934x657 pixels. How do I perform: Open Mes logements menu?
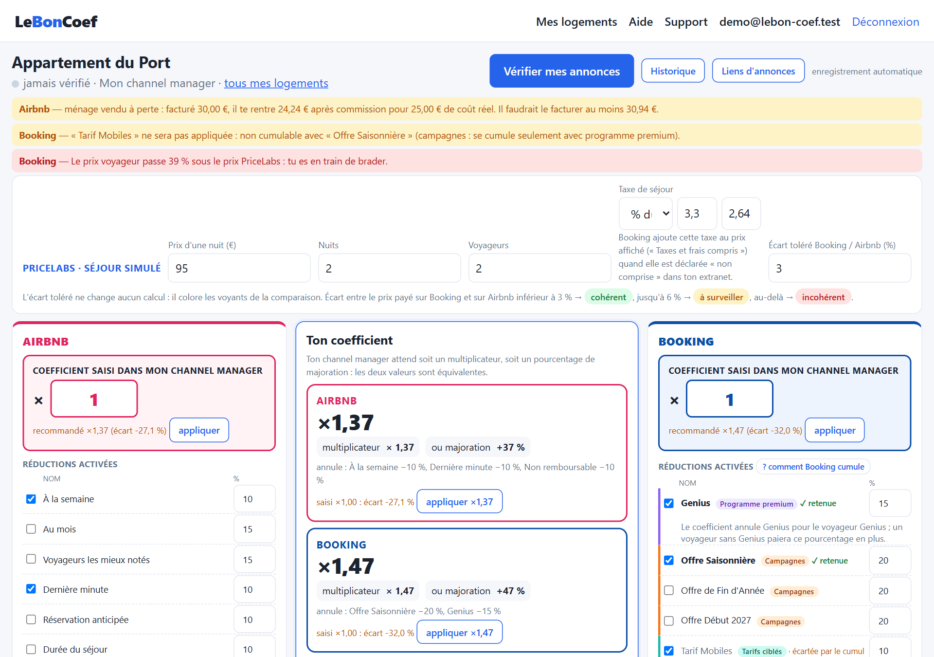coord(576,22)
